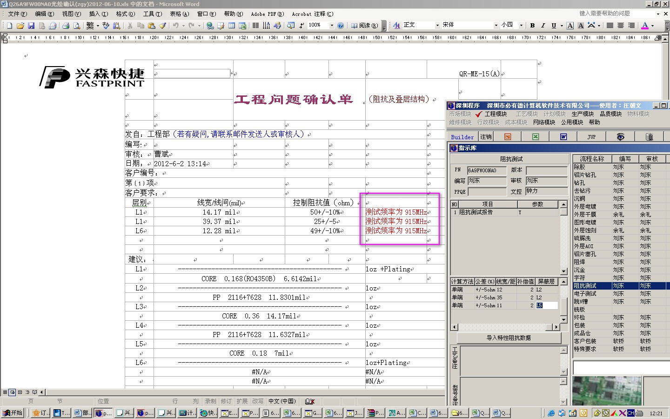This screenshot has height=419, width=670.
Task: Save the document using the floppy disk icon
Action: pos(31,26)
